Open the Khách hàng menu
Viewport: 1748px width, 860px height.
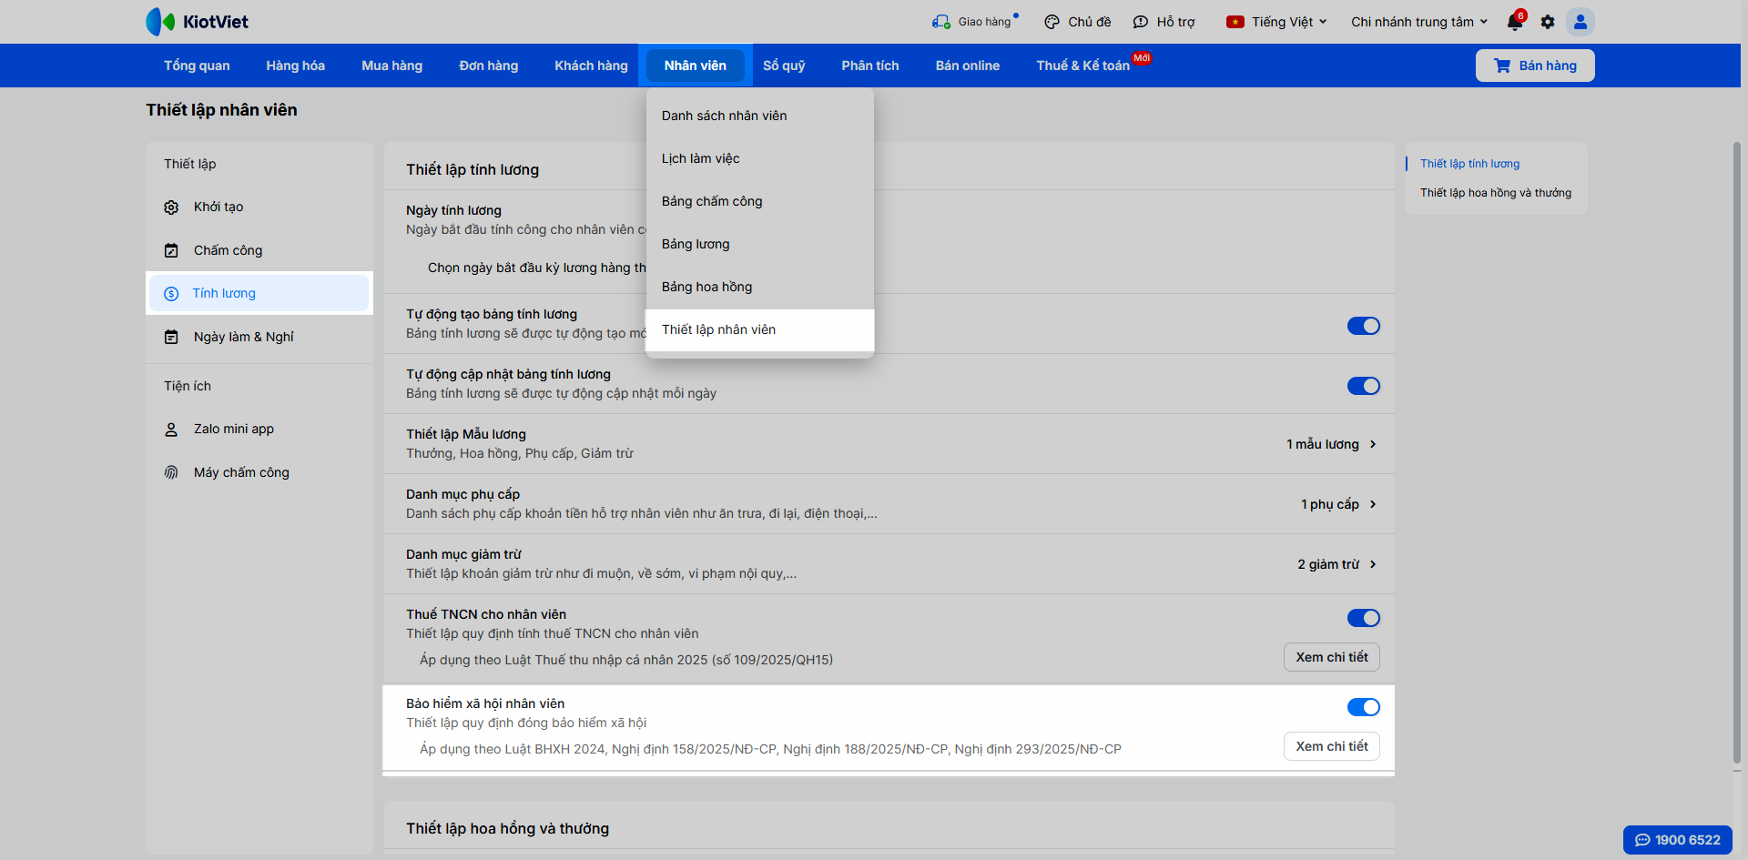[591, 66]
